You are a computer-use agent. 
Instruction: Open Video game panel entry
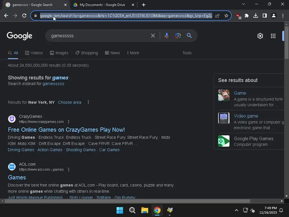point(246,116)
